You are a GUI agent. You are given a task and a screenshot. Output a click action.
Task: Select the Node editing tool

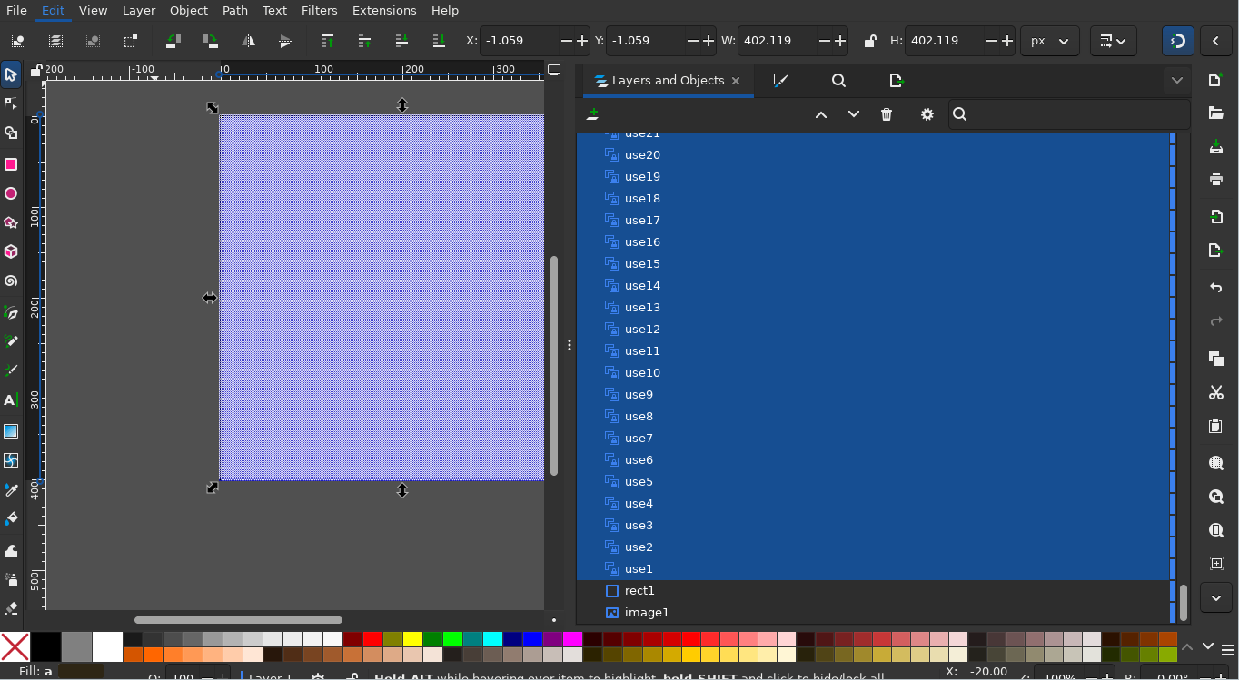coord(11,103)
